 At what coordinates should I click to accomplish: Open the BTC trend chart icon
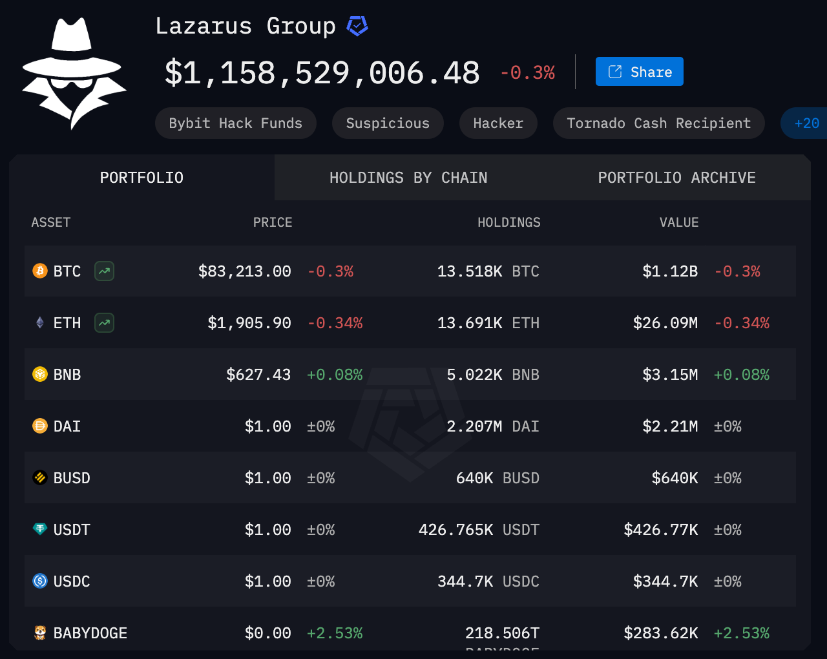pyautogui.click(x=104, y=271)
